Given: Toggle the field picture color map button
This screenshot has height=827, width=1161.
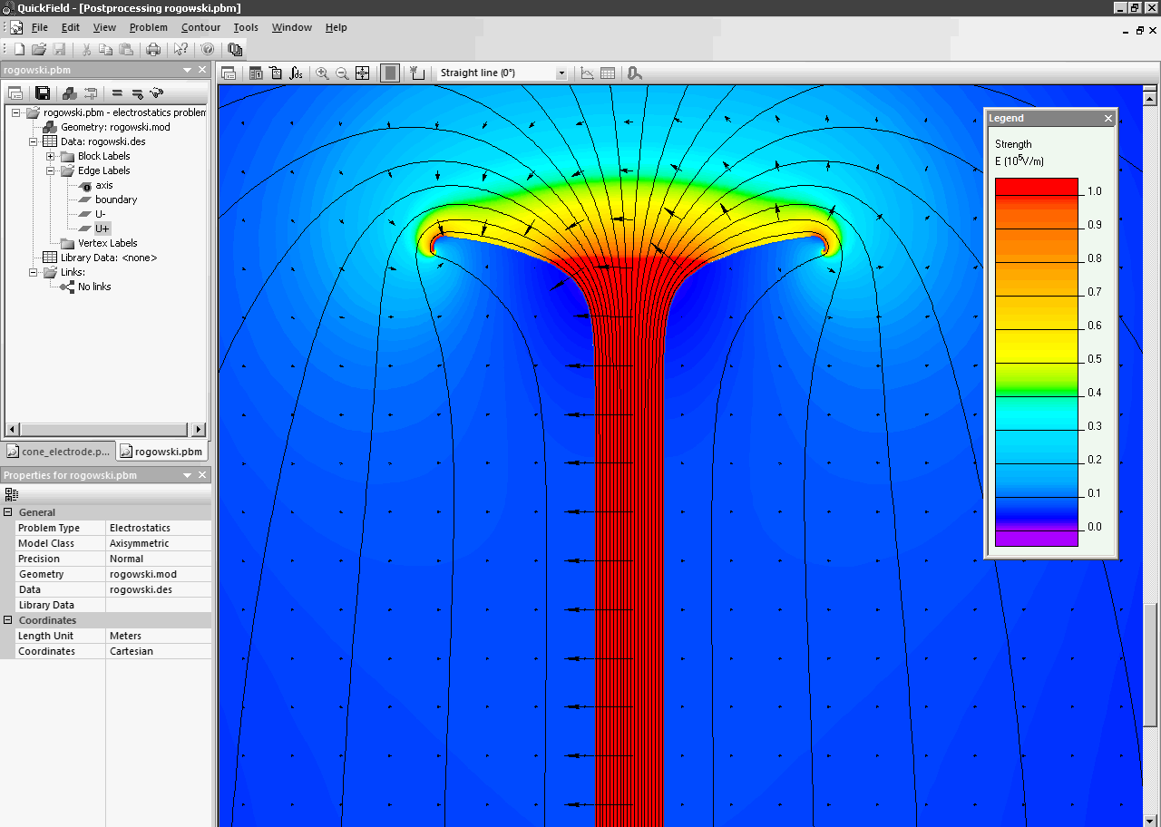Looking at the screenshot, I should pos(390,73).
